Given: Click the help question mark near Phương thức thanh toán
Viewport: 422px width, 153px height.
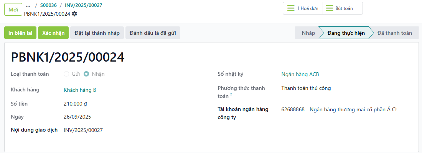Looking at the screenshot, I should (231, 94).
